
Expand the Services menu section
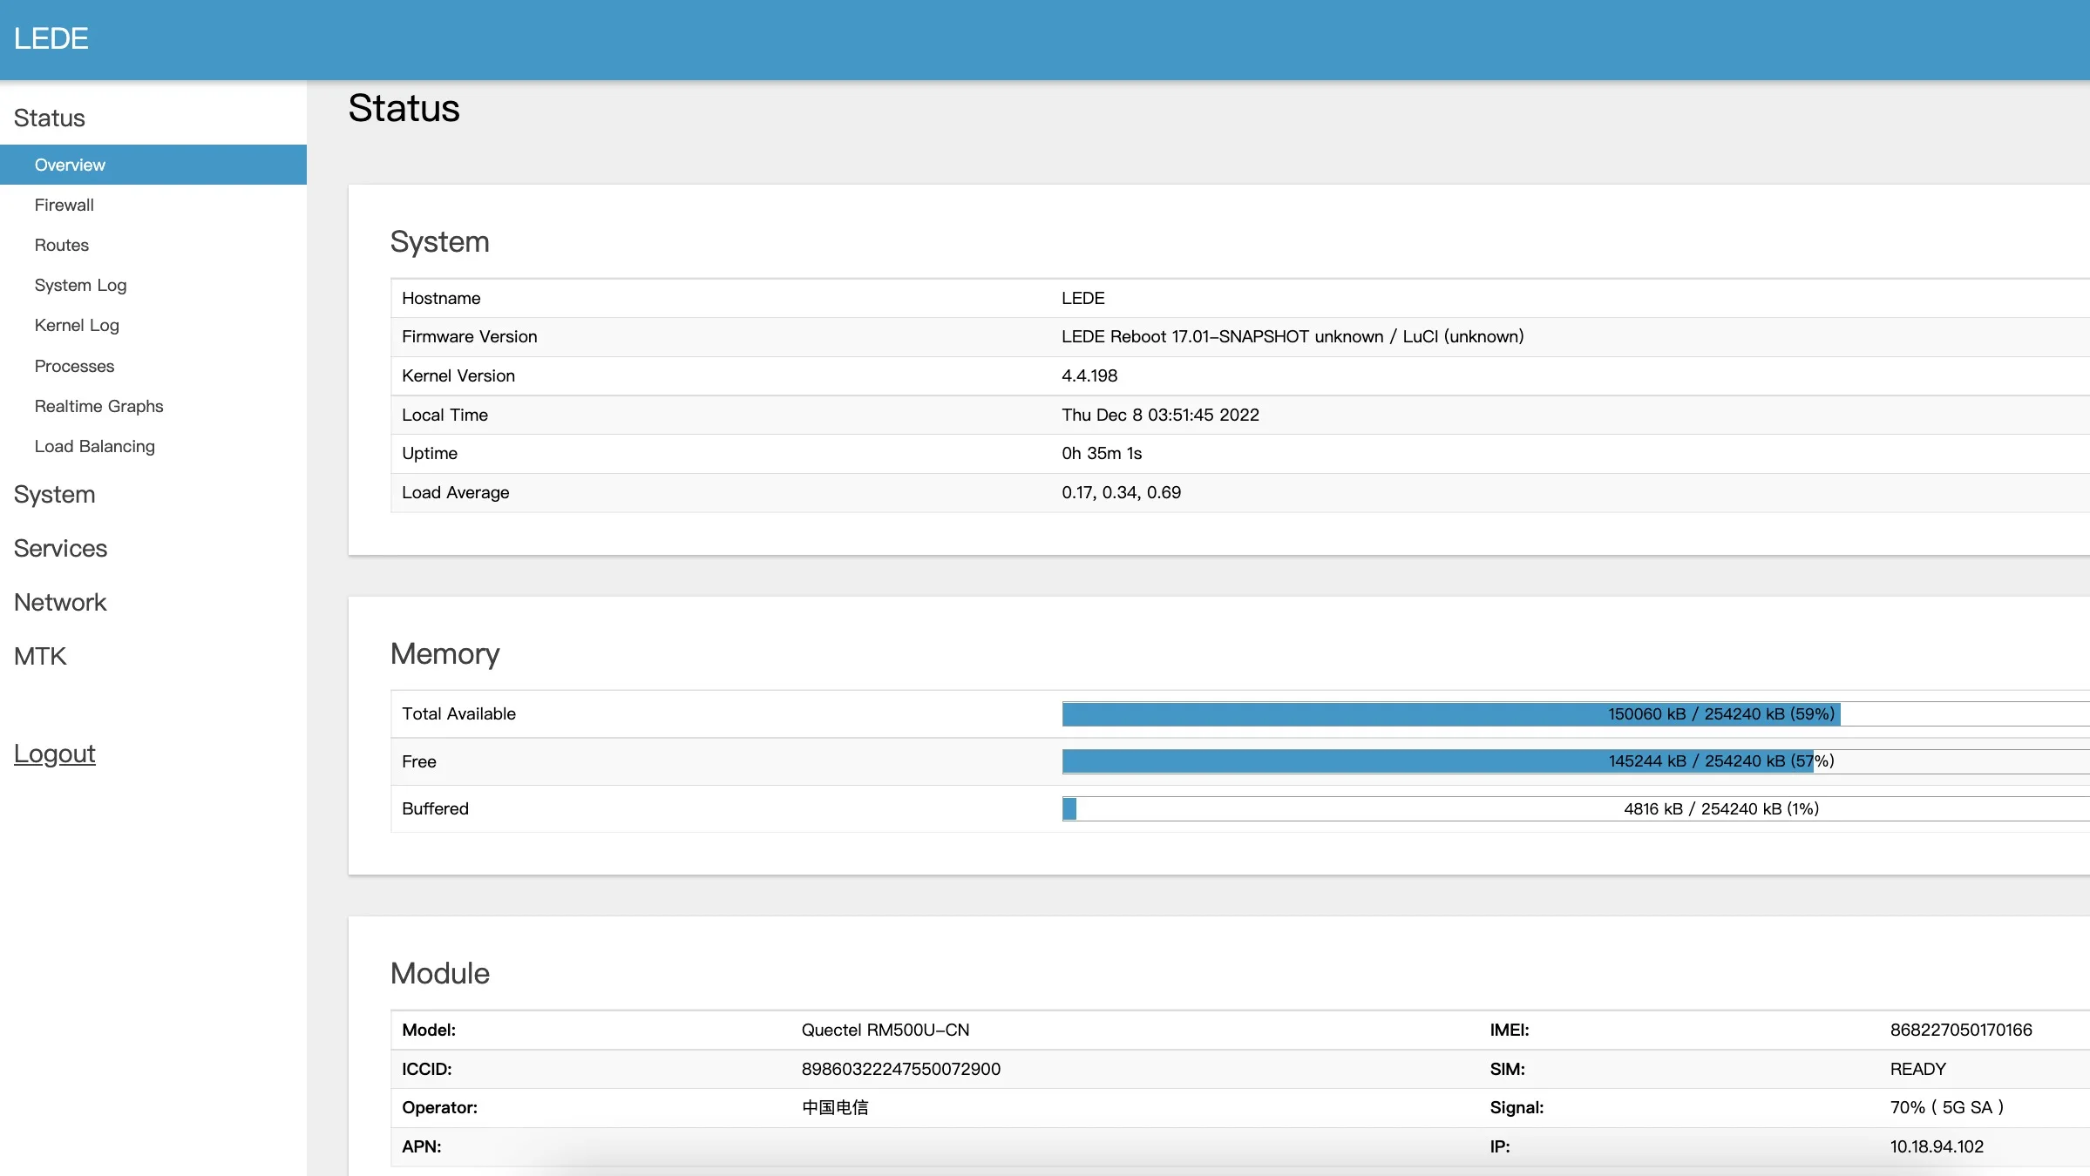60,548
